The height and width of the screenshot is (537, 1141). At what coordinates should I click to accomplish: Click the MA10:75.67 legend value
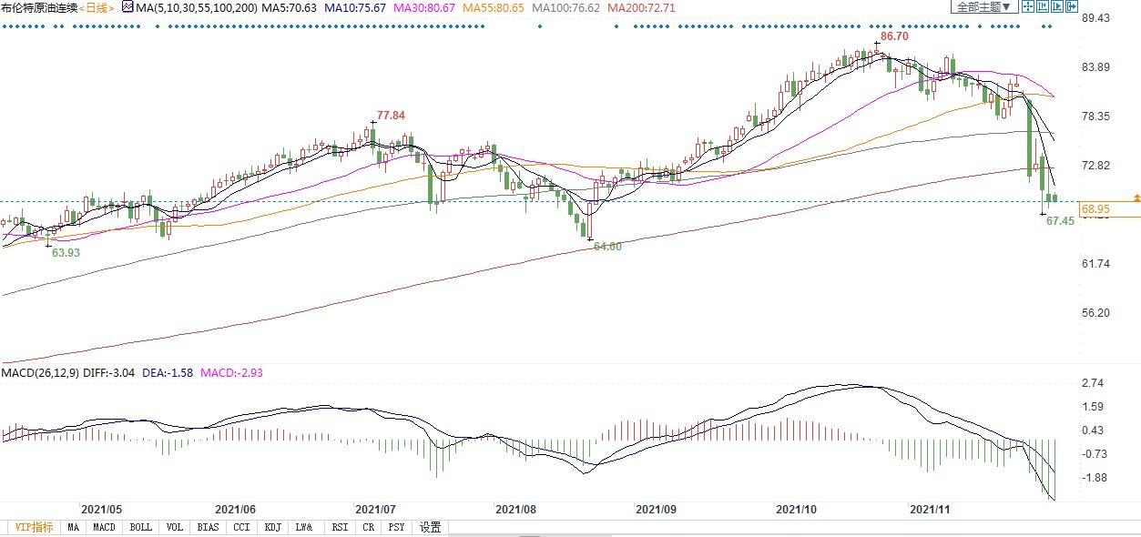click(355, 7)
